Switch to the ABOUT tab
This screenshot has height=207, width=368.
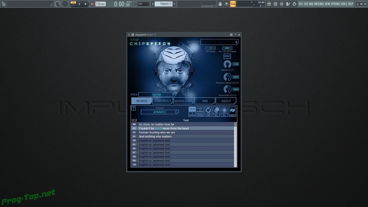click(x=226, y=101)
